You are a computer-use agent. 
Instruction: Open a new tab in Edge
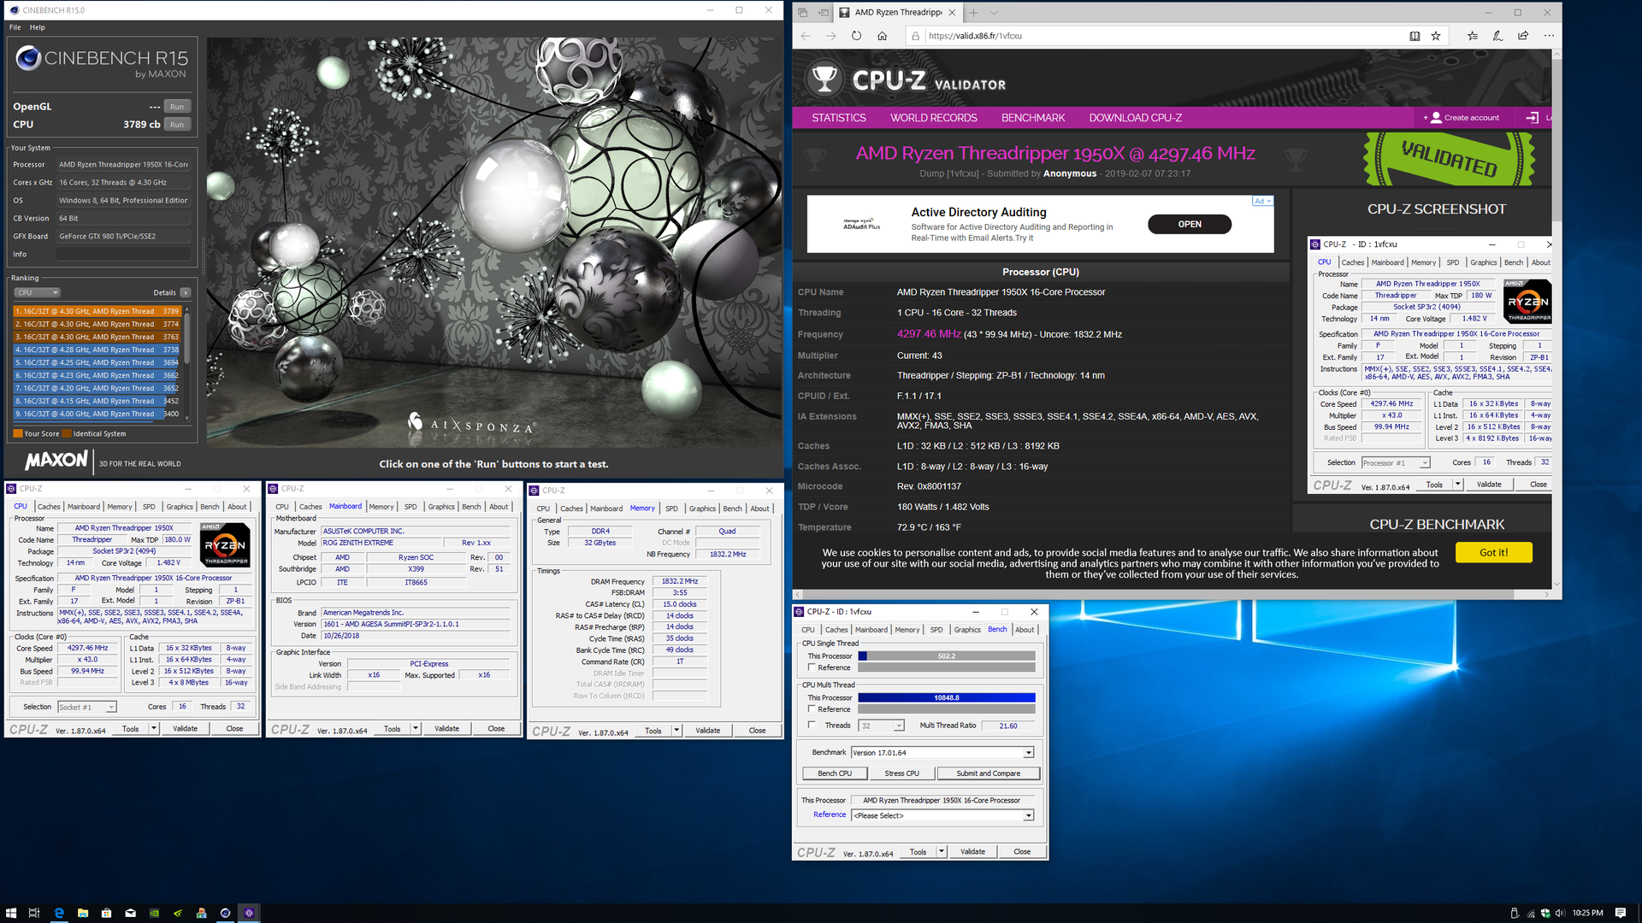(x=973, y=13)
